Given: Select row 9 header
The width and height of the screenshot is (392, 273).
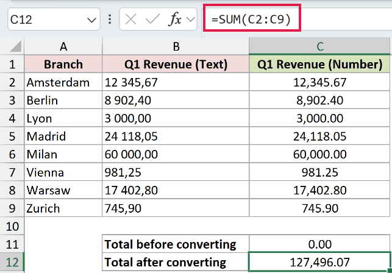Looking at the screenshot, I should click(12, 208).
